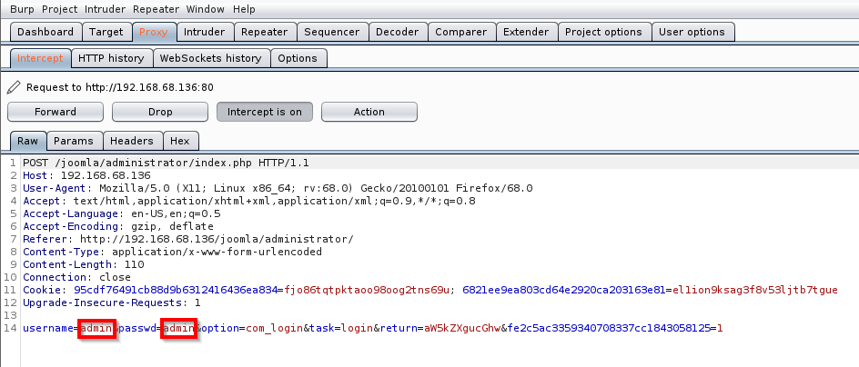Switch to the Intruder tool tab

coord(205,32)
